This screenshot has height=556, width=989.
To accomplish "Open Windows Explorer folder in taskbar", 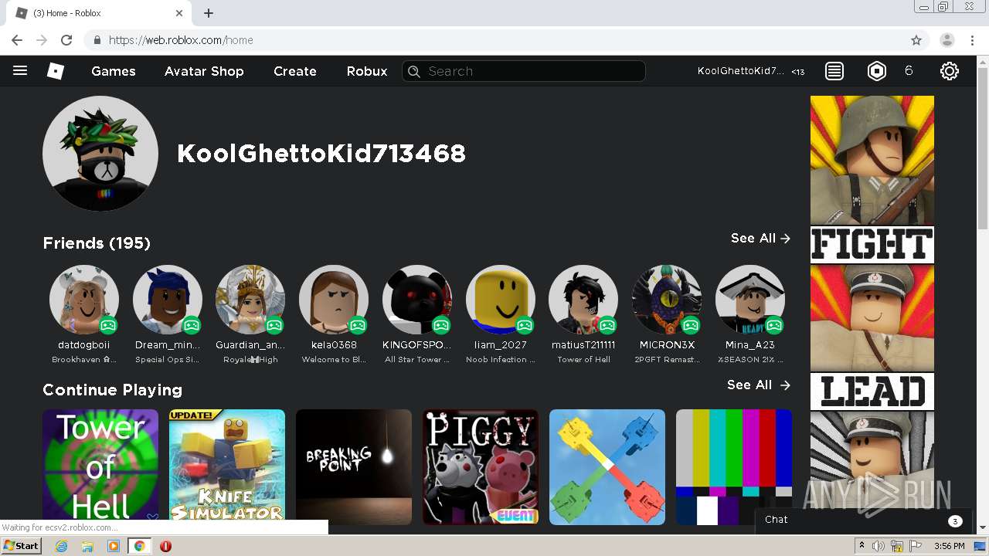I will pyautogui.click(x=87, y=546).
